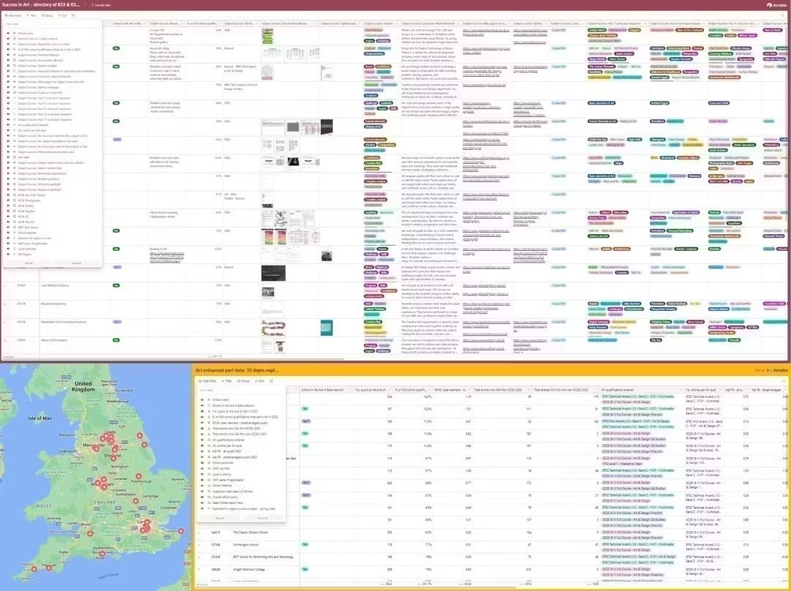Click the map marker near Leeds
Screen dimensions: 791x591
[110, 439]
